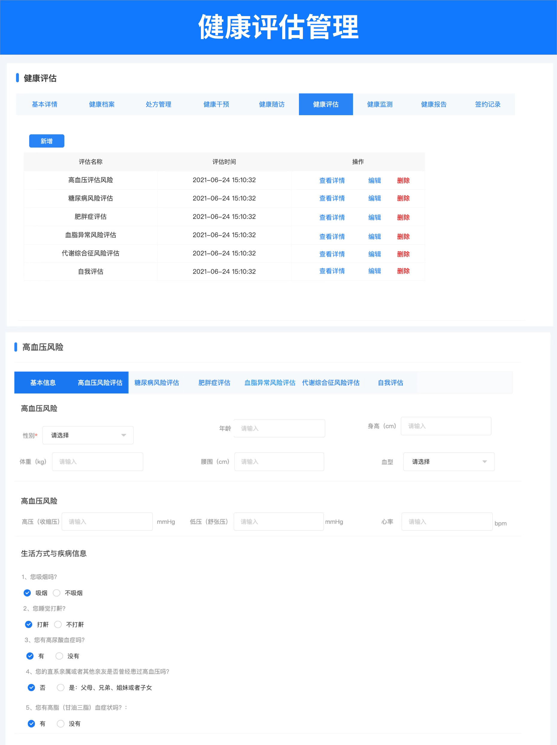Focus the 年龄 input field
557x745 pixels.
[x=279, y=428]
